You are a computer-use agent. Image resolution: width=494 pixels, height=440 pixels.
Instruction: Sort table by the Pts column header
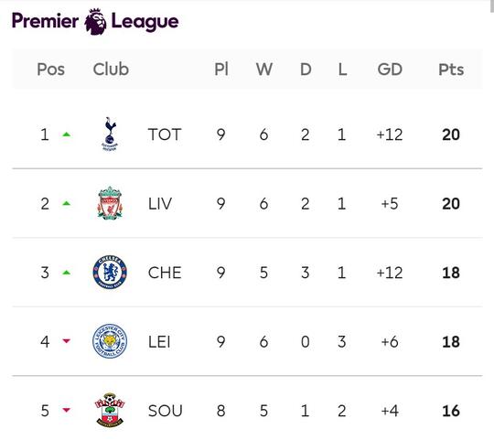pyautogui.click(x=451, y=70)
